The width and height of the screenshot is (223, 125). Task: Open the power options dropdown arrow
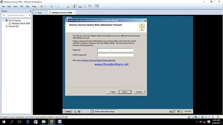45,7
